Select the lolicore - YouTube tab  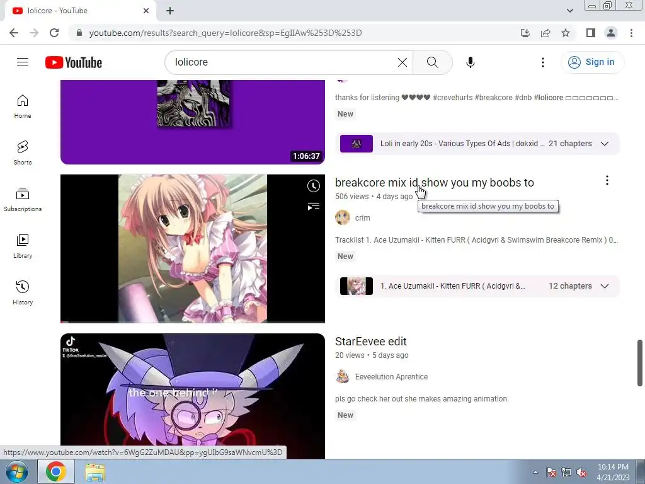[80, 11]
